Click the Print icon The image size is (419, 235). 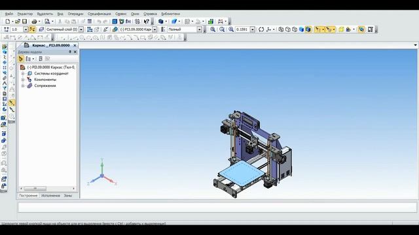click(34, 22)
